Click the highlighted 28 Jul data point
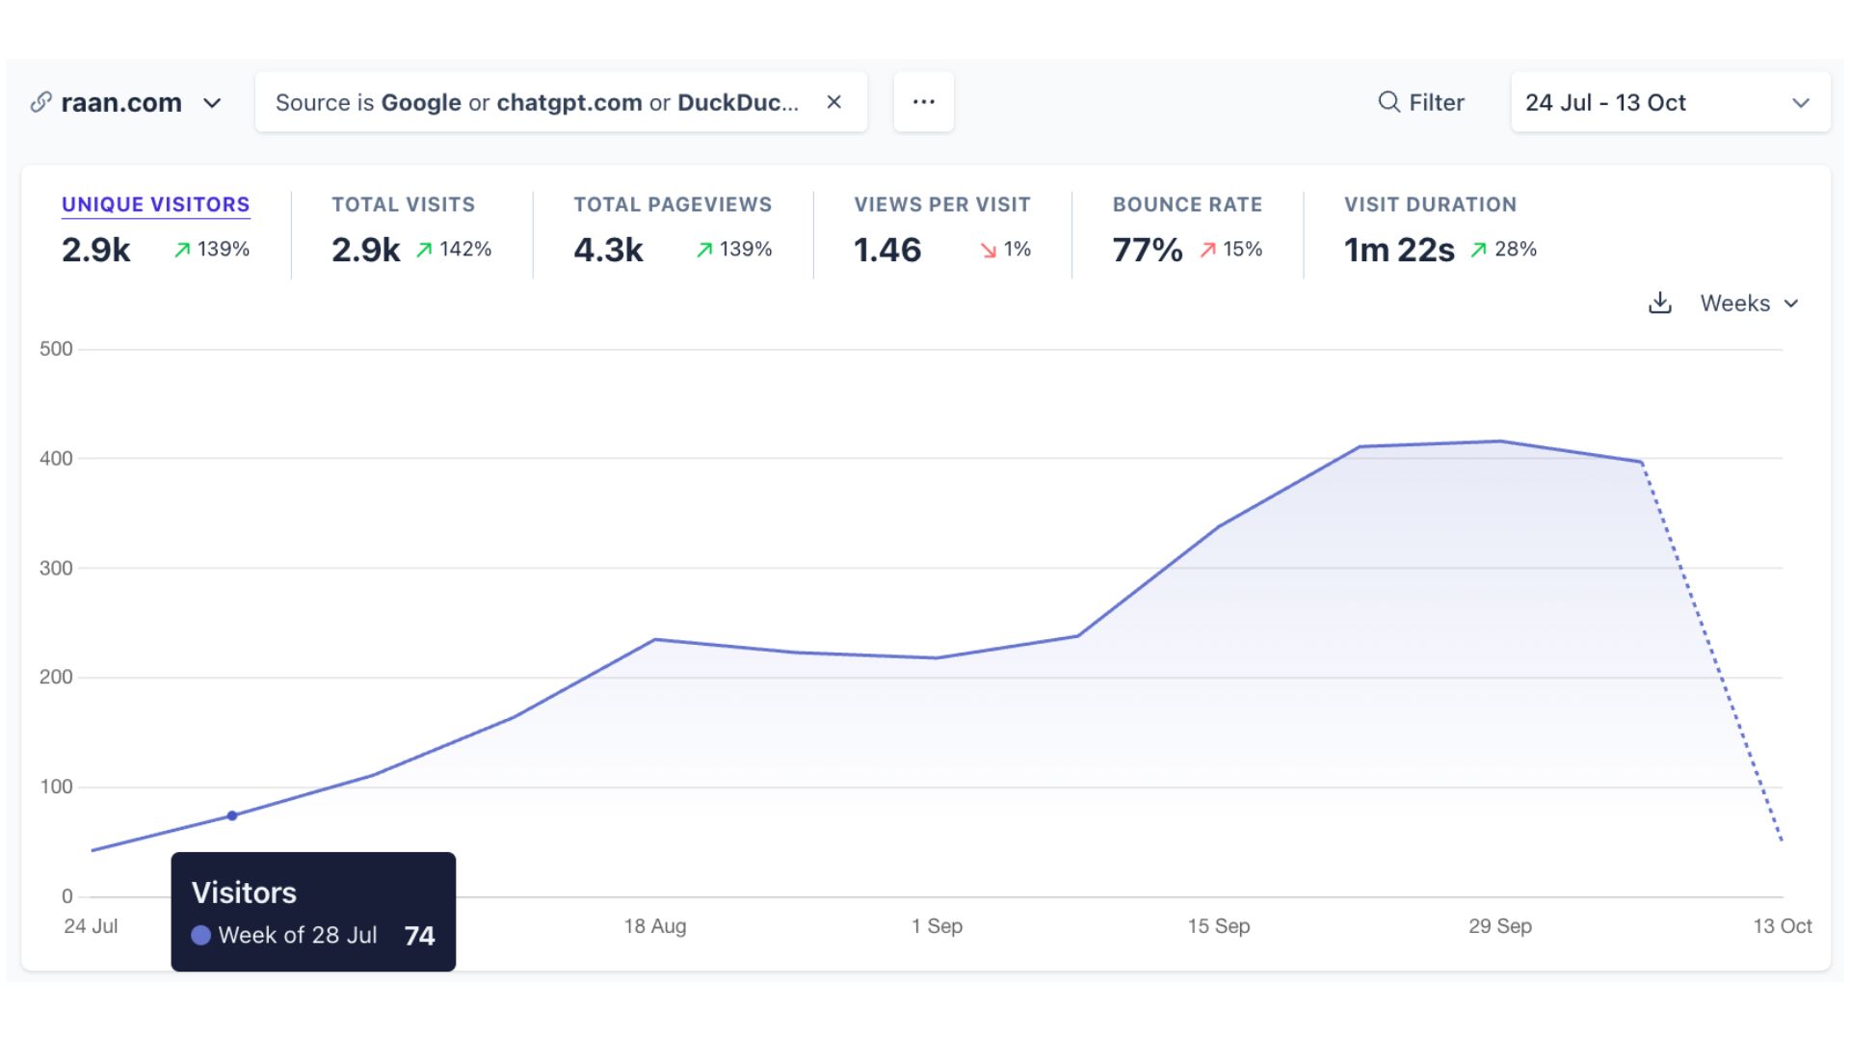This screenshot has height=1041, width=1850. (232, 815)
